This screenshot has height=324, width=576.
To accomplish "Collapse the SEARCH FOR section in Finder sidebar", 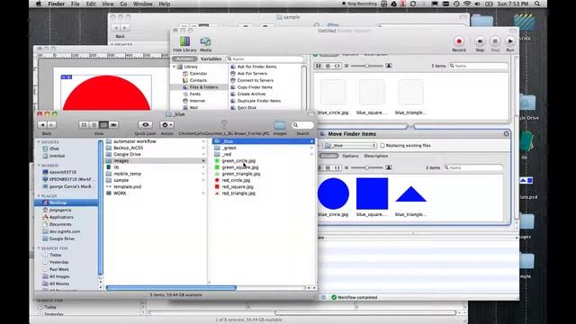I will pyautogui.click(x=39, y=248).
